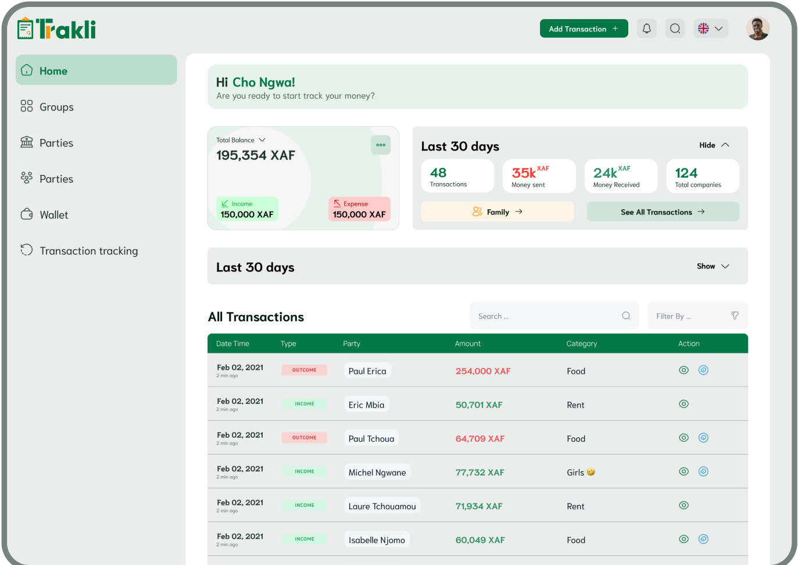Viewport: 798px width, 565px height.
Task: Click the edit icon for Paul Erica
Action: click(x=703, y=370)
